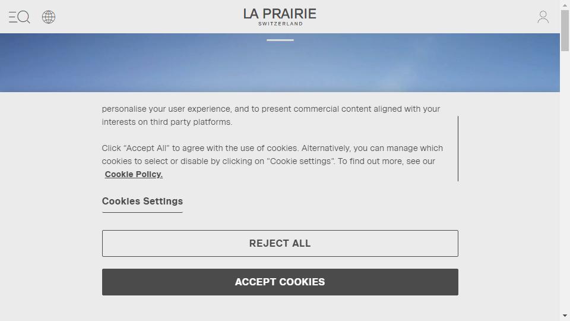Click the empty area below Accept Cookies
This screenshot has height=321, width=570.
pos(280,308)
